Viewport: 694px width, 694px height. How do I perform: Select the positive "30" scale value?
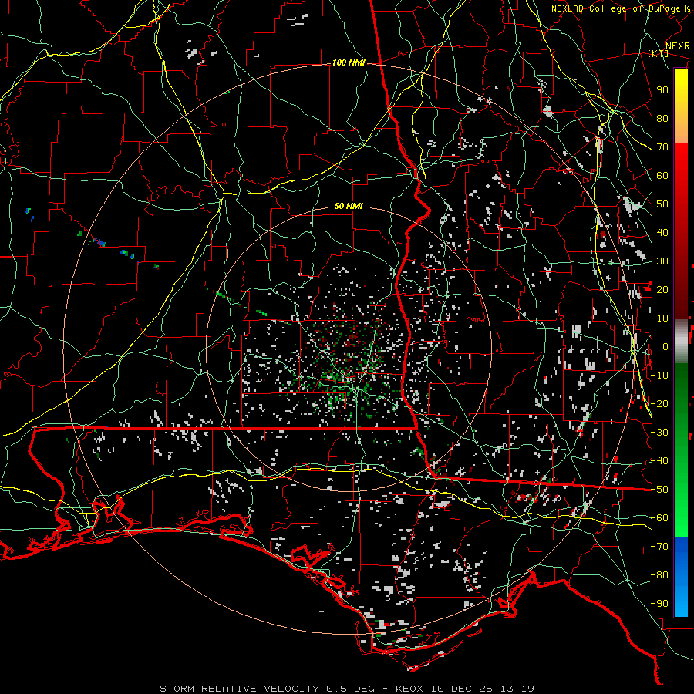coord(662,261)
